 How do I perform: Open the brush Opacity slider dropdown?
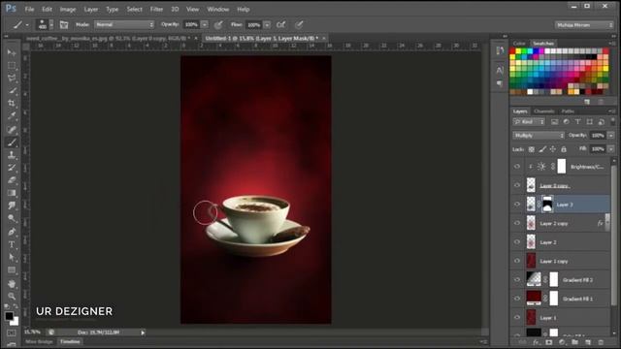click(x=205, y=24)
